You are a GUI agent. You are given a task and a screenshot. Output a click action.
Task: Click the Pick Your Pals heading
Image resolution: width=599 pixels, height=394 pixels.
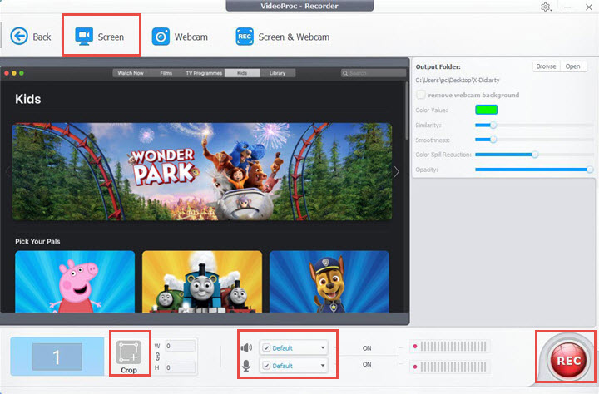[37, 241]
